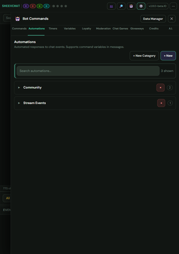Open the Data Manager
This screenshot has width=179, height=254.
[153, 19]
